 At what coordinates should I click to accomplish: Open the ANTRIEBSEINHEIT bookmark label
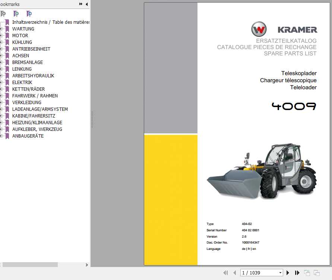(31, 49)
